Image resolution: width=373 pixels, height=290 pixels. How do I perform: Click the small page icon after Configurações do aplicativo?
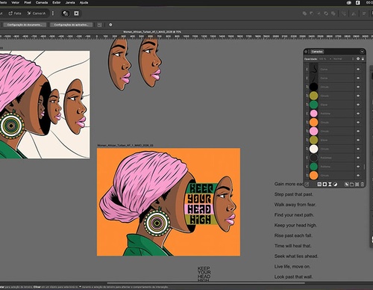coord(99,25)
